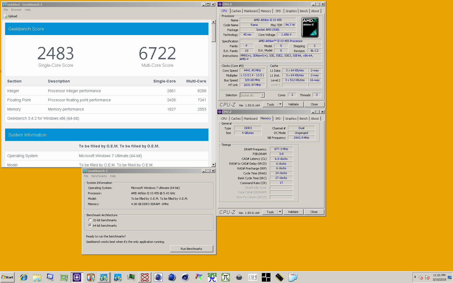
Task: Switch to CPU tab in lower CPU-Z
Action: [x=224, y=119]
